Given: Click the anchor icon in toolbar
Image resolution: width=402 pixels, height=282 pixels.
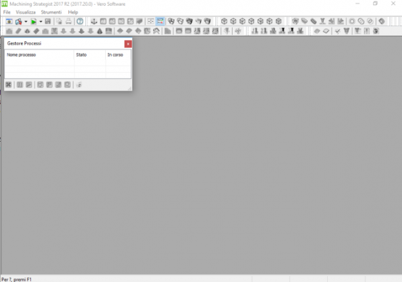Looking at the screenshot, I should (x=94, y=21).
